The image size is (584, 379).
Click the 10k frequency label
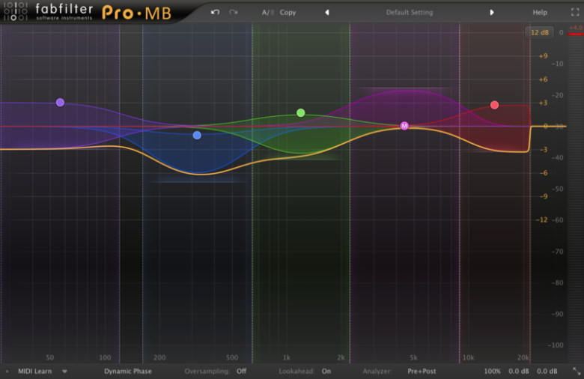pyautogui.click(x=468, y=358)
